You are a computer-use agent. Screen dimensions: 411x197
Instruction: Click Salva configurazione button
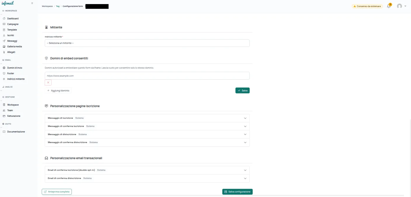pos(237,192)
